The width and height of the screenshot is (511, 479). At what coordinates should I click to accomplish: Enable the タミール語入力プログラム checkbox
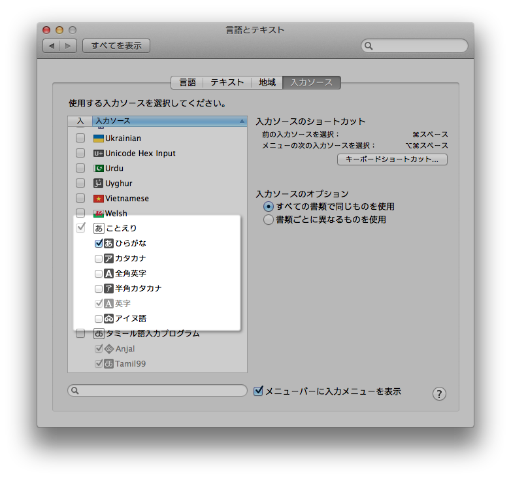point(80,333)
